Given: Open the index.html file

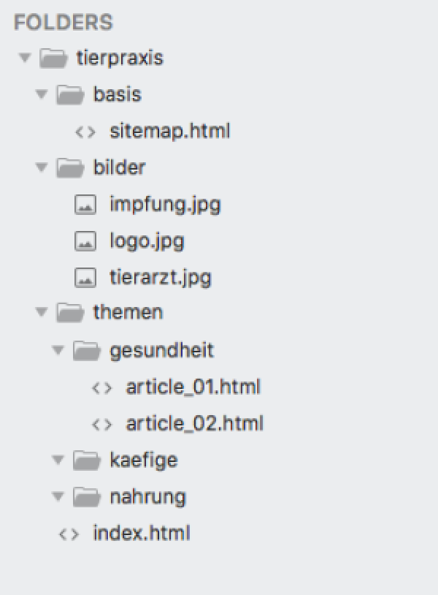Looking at the screenshot, I should pos(141,534).
